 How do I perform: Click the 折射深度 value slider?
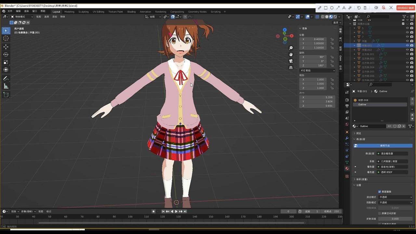[x=395, y=219]
